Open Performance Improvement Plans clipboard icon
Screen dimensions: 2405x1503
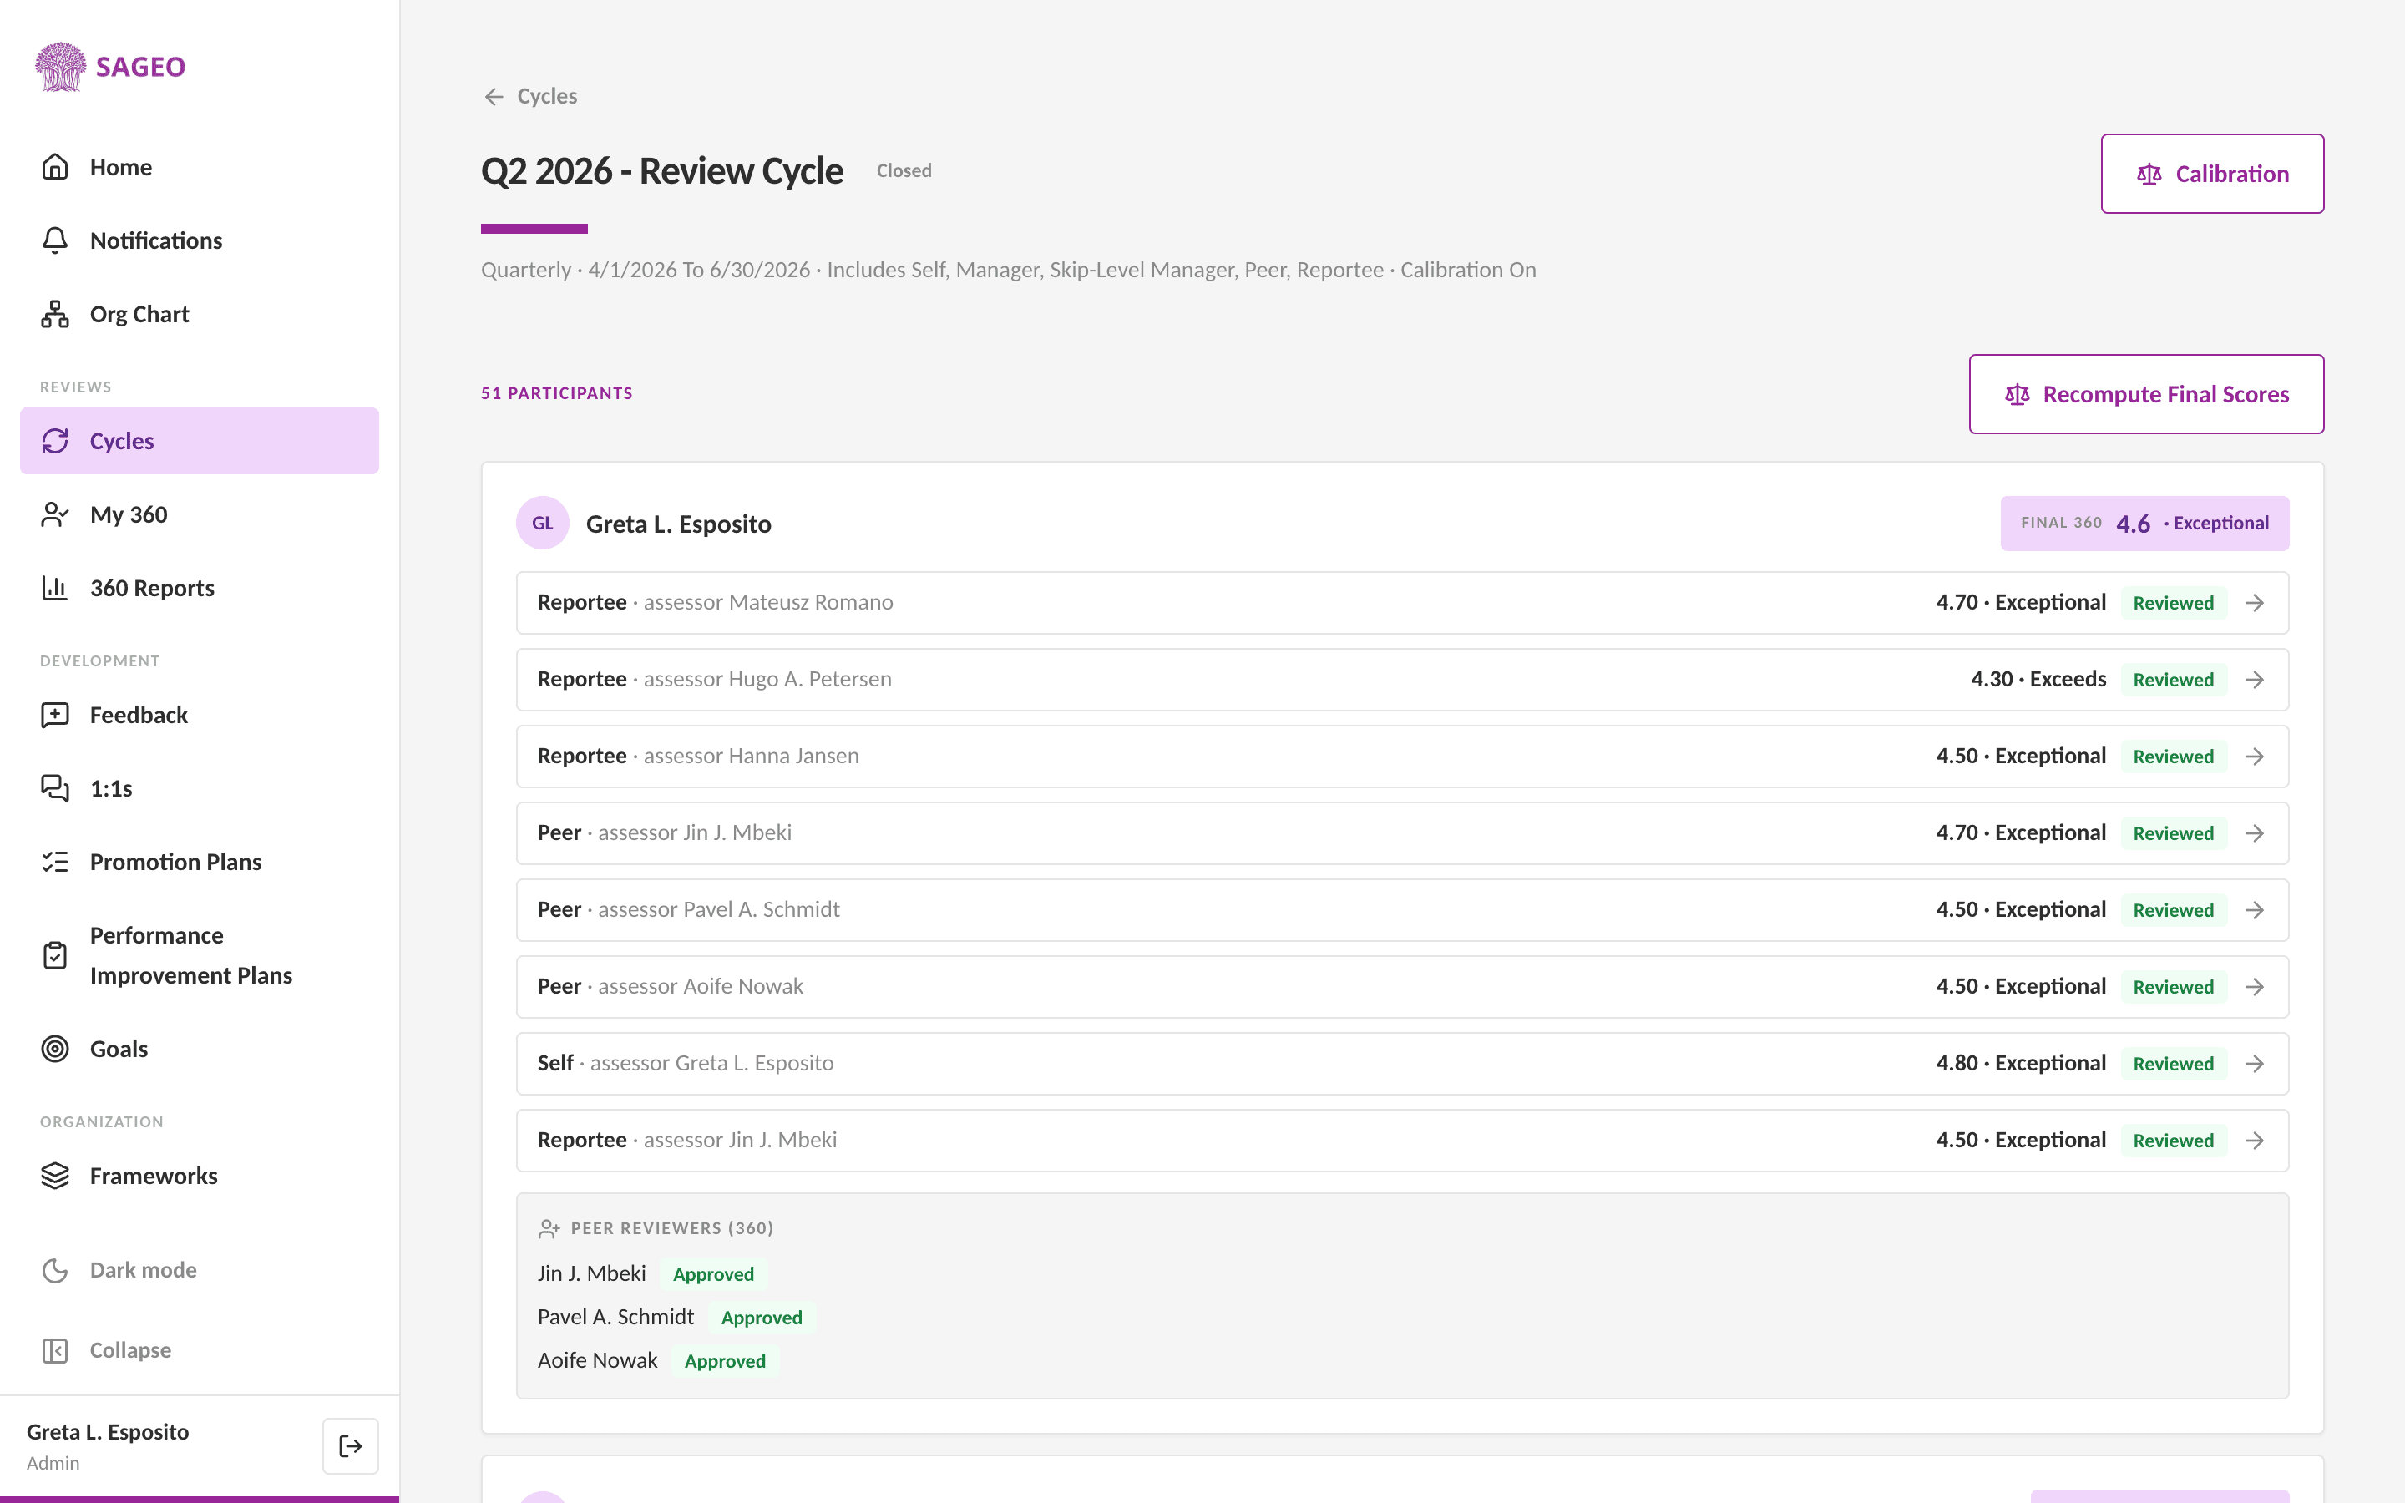coord(54,955)
